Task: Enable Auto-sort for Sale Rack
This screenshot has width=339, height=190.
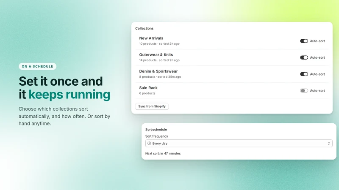Action: 304,91
